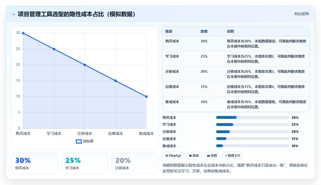Click the x-axis label 集成成本
Screen dimensions: 321x185
coord(146,133)
